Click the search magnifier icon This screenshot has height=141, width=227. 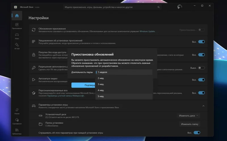tap(159, 7)
